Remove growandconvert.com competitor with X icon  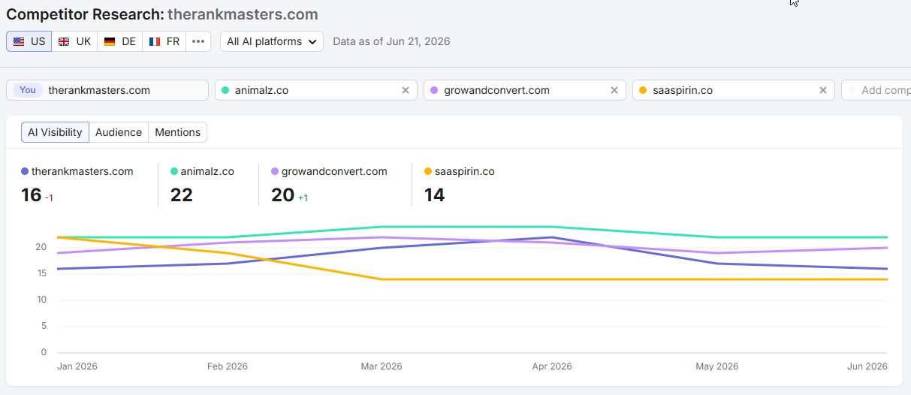614,90
